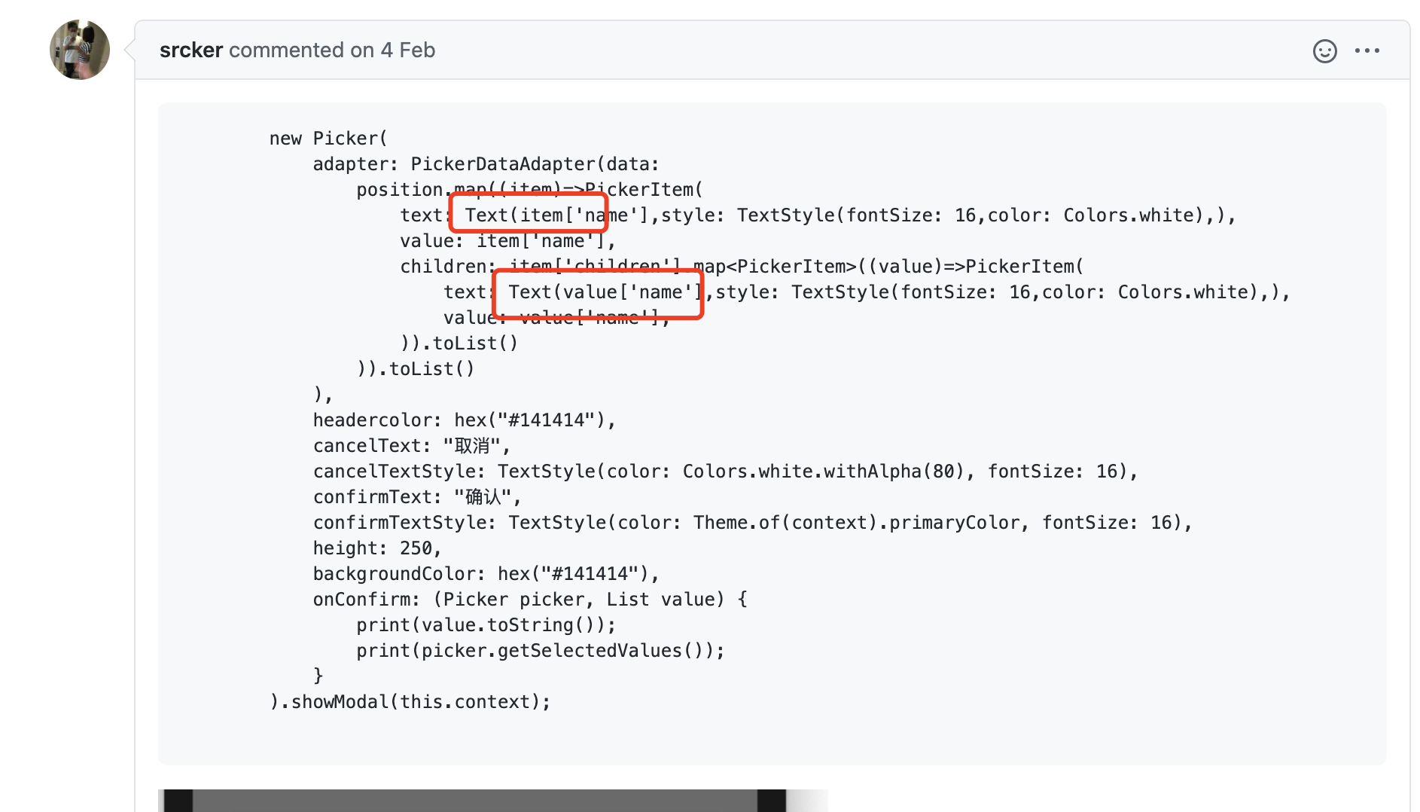Click the PickerDataAdapter line to expand context
This screenshot has height=812, width=1420.
[486, 163]
